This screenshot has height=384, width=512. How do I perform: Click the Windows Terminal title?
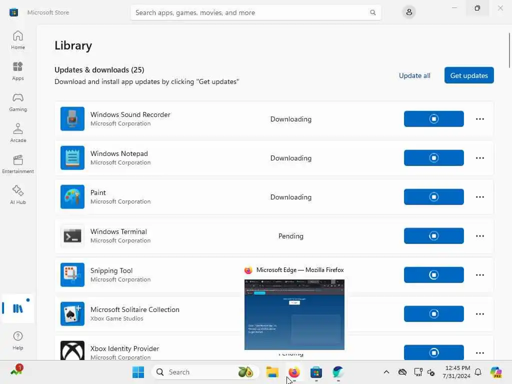[118, 231]
